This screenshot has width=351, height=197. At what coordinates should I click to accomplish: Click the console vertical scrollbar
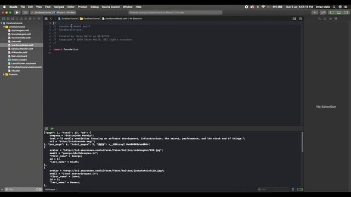tap(302, 142)
